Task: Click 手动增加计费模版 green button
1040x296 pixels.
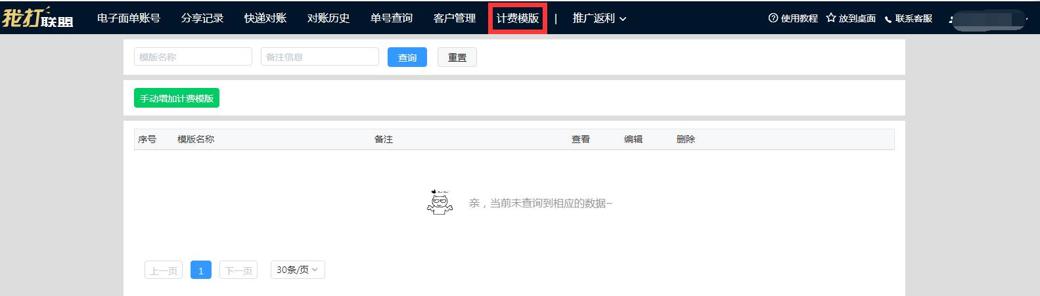Action: point(177,98)
